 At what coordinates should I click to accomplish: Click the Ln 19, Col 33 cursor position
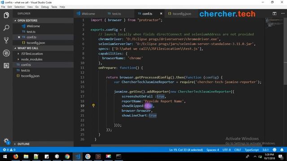186,150
